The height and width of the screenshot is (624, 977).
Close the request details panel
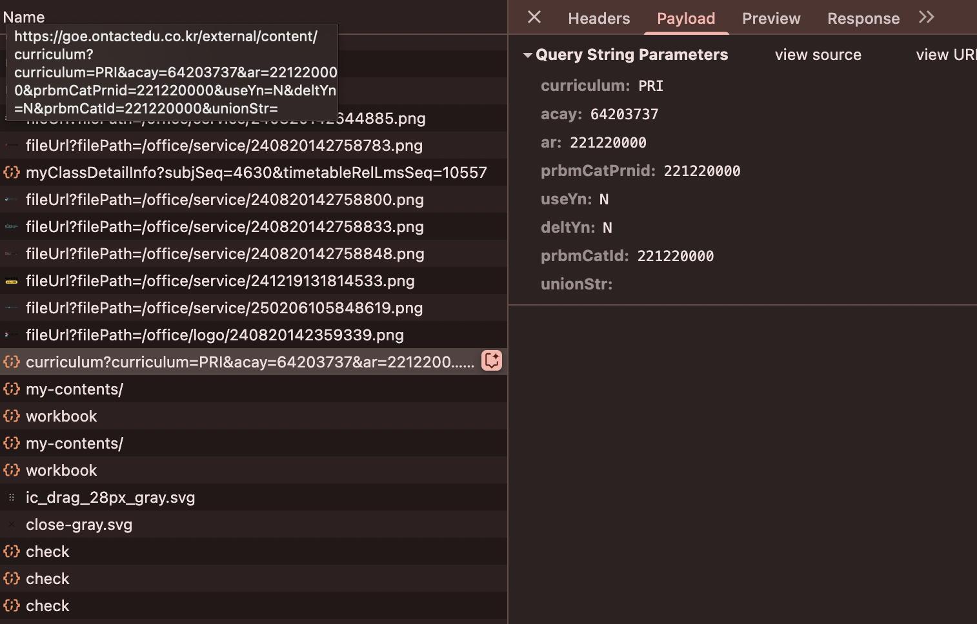(534, 17)
